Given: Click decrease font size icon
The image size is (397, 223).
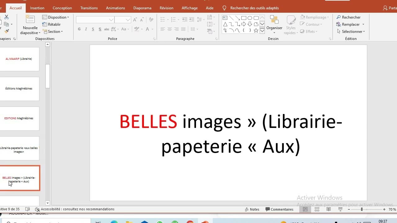Looking at the screenshot, I should click(x=142, y=20).
